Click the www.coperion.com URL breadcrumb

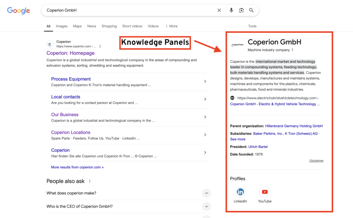tap(76, 46)
